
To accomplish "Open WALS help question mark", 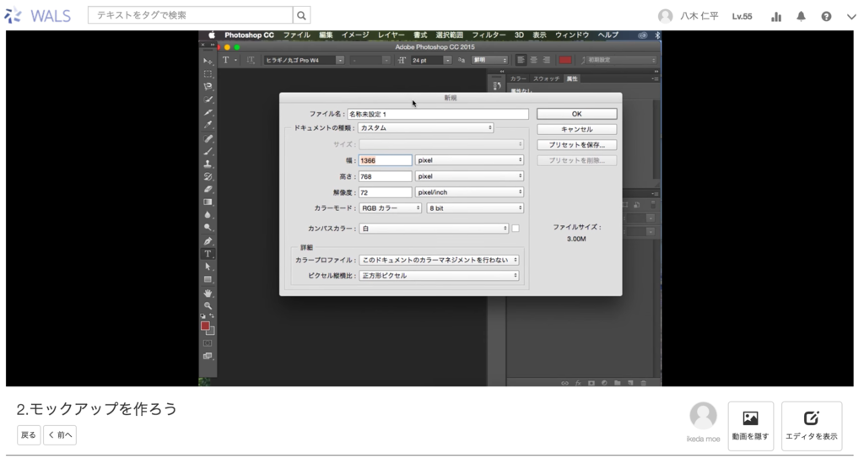I will pos(826,17).
